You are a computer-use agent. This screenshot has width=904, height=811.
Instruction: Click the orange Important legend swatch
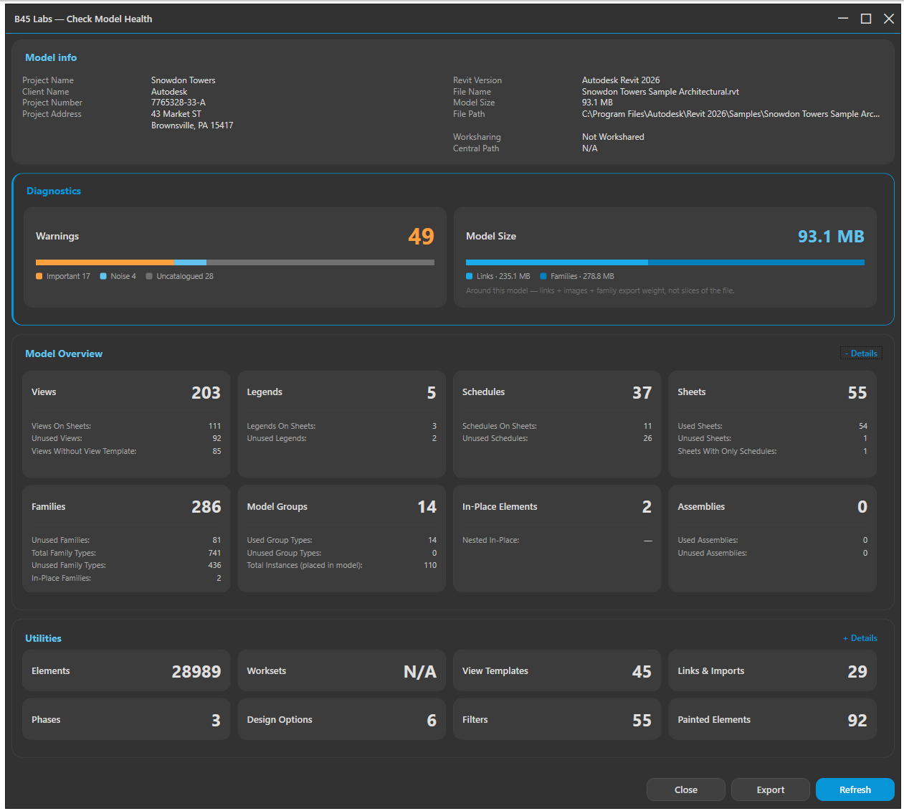coord(39,276)
